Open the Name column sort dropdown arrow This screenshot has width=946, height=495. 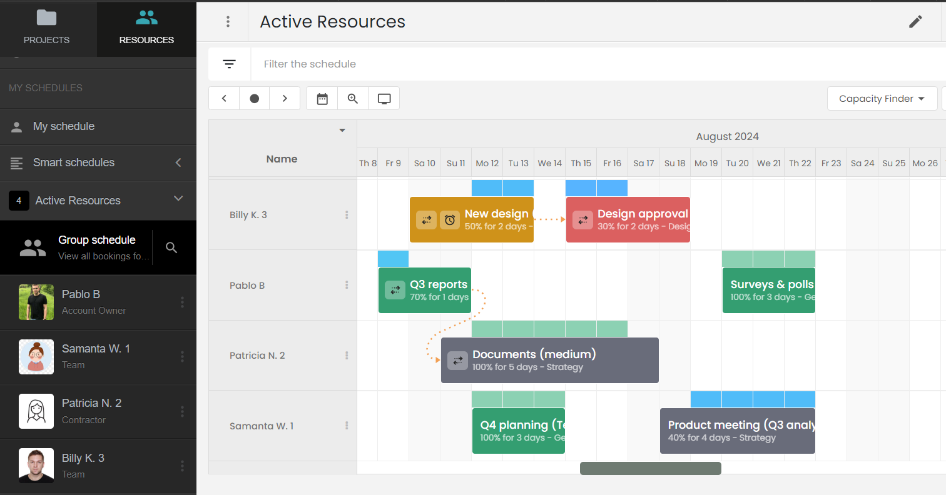[342, 131]
